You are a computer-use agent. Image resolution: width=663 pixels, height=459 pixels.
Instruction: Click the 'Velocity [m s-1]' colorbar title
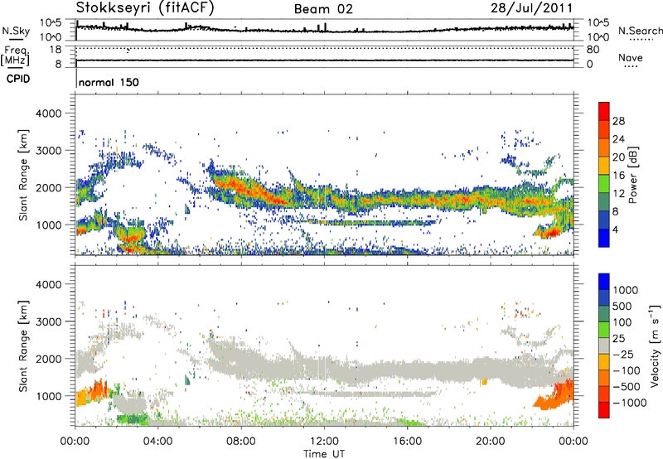[655, 345]
